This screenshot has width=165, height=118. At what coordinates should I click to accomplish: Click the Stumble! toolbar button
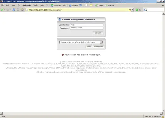pyautogui.click(x=56, y=5)
